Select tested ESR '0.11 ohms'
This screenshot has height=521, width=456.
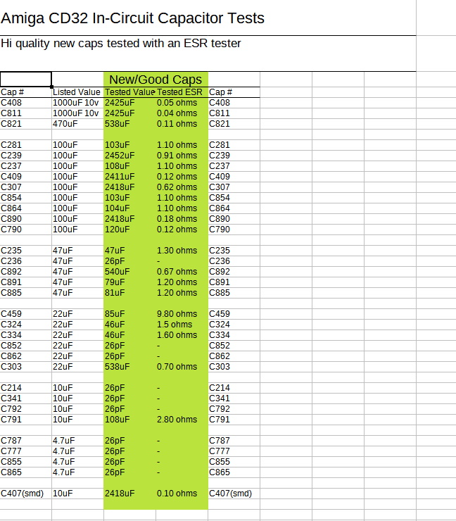coord(177,124)
